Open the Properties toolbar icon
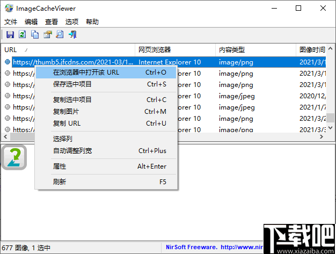 pyautogui.click(x=48, y=34)
